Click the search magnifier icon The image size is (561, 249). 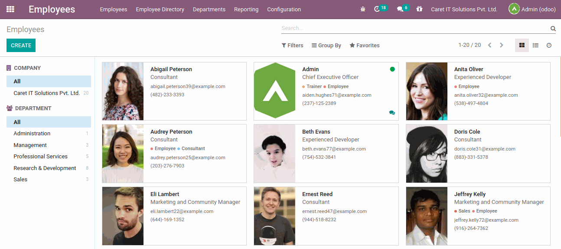coord(553,29)
